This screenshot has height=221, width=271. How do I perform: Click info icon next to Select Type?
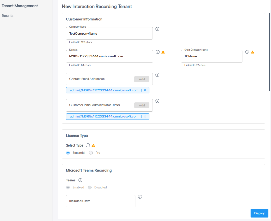(88, 145)
